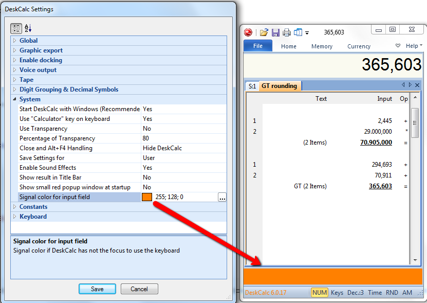The height and width of the screenshot is (303, 427).
Task: Click the underlined 365,603 tape result
Action: point(380,186)
